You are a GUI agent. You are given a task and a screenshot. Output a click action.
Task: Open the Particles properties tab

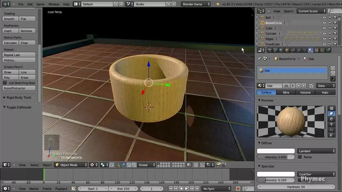point(322,50)
